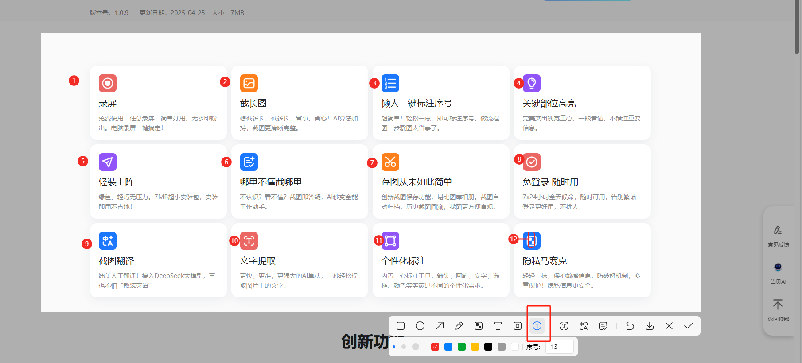This screenshot has width=802, height=363.
Task: Select the mosaic blur tool
Action: pyautogui.click(x=479, y=326)
